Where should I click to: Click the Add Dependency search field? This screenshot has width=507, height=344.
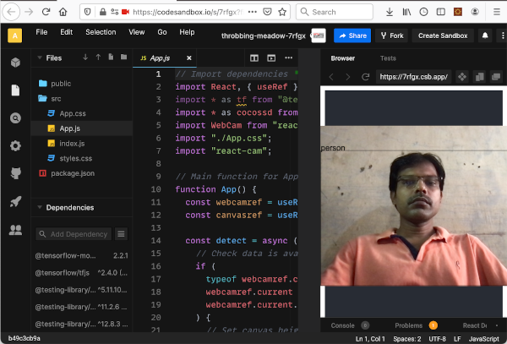[74, 234]
